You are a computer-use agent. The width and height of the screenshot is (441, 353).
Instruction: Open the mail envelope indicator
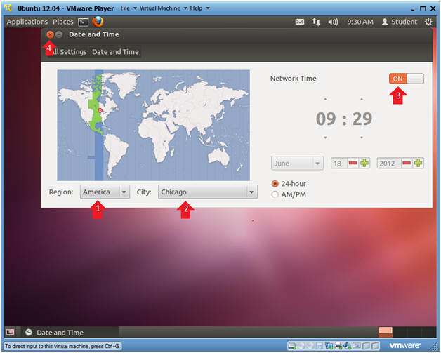tap(300, 22)
